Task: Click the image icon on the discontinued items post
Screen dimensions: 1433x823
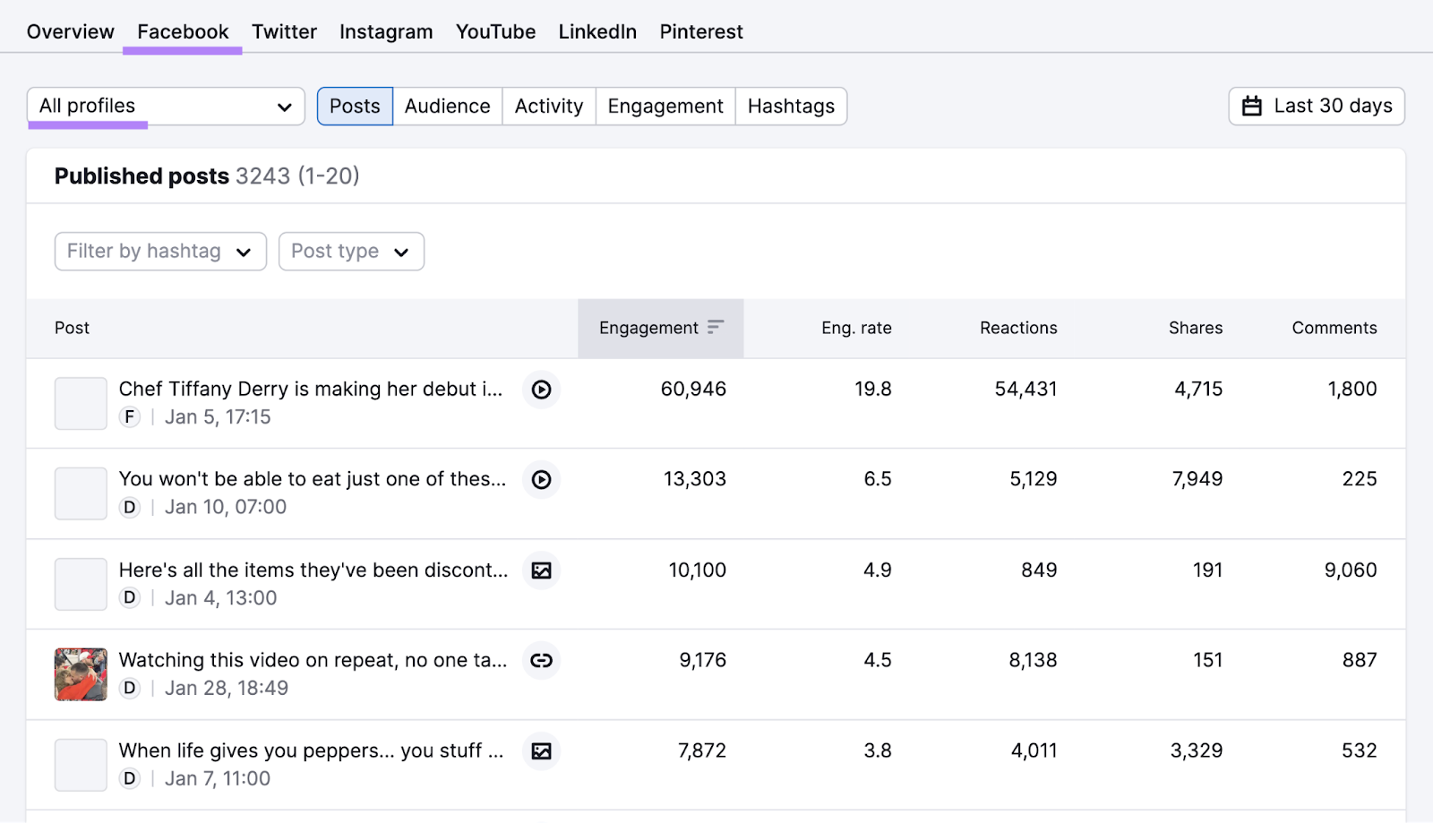Action: point(541,570)
